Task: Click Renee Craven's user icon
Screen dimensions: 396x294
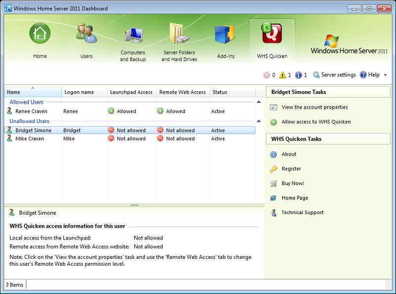Action: pyautogui.click(x=9, y=111)
